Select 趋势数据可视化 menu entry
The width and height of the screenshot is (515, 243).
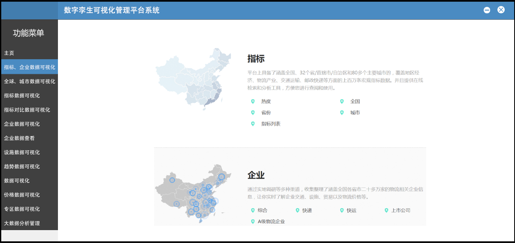[22, 167]
